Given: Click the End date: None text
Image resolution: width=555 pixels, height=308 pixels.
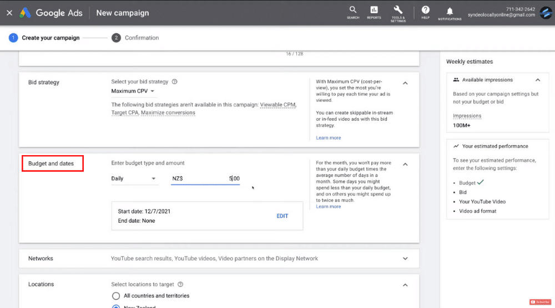Looking at the screenshot, I should point(137,221).
